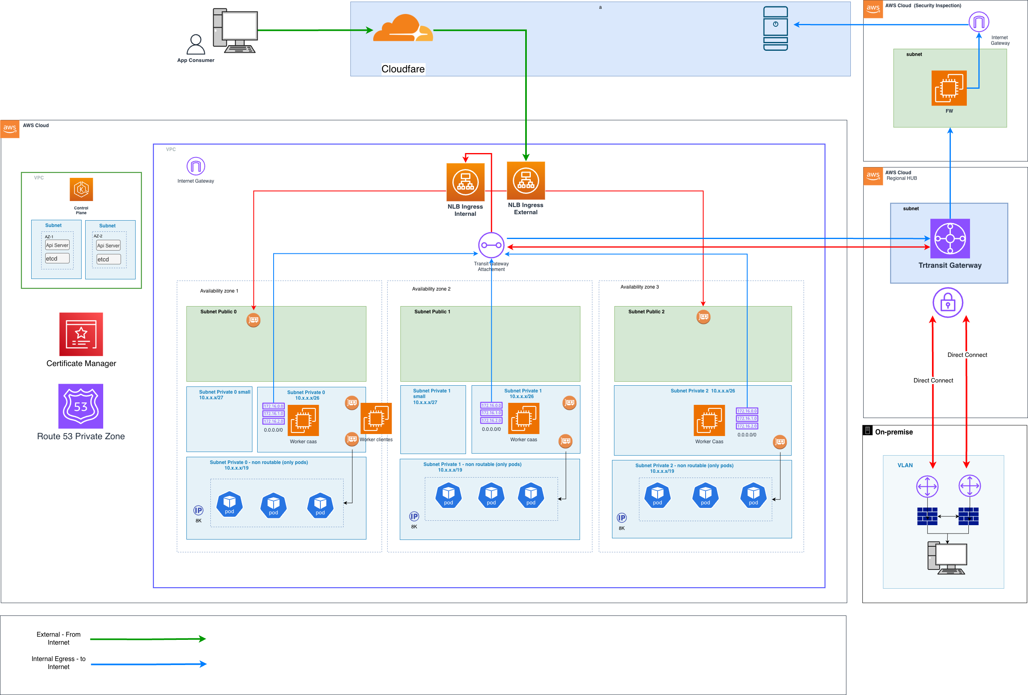1028x695 pixels.
Task: Select the VPC Internet Gateway icon
Action: (196, 166)
